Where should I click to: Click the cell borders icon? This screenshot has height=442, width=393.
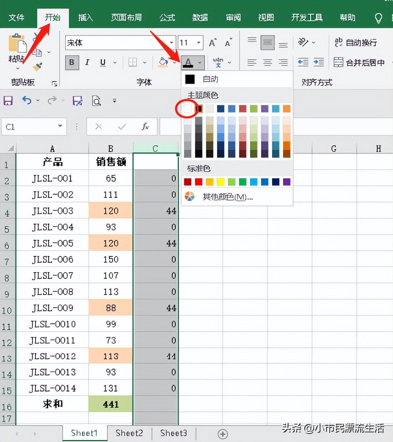(x=133, y=63)
